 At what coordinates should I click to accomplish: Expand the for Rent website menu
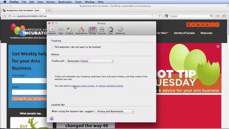coord(162,33)
